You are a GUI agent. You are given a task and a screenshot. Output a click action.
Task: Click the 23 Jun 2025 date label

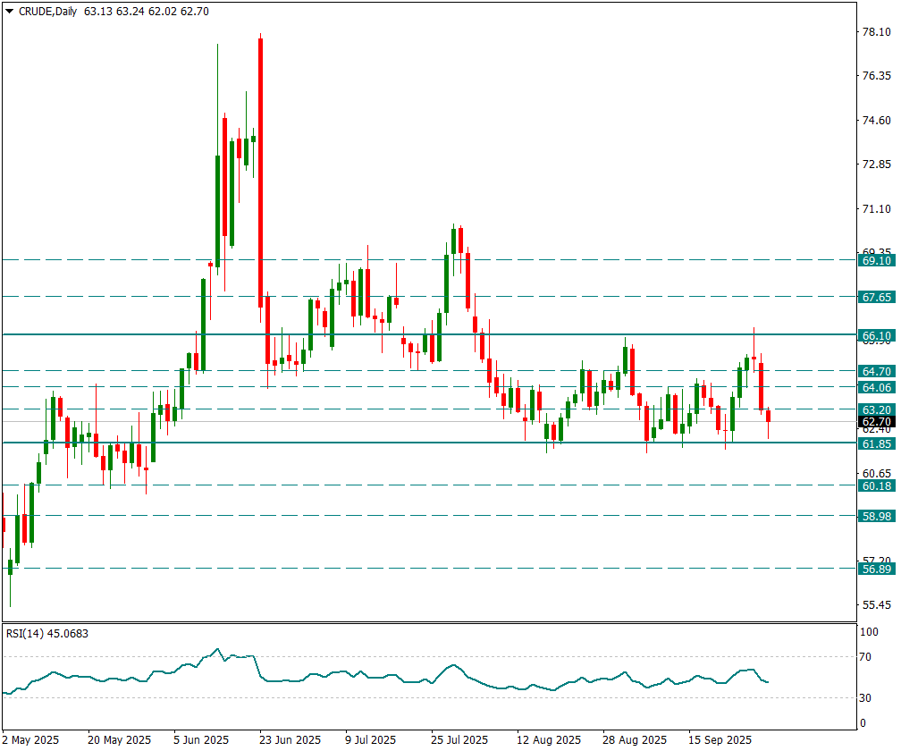[290, 740]
